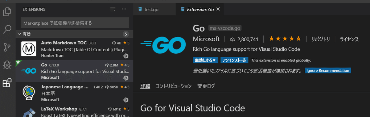Viewport: 370px width, 117px height.
Task: Open the リポジトリ repository link
Action: click(x=321, y=39)
